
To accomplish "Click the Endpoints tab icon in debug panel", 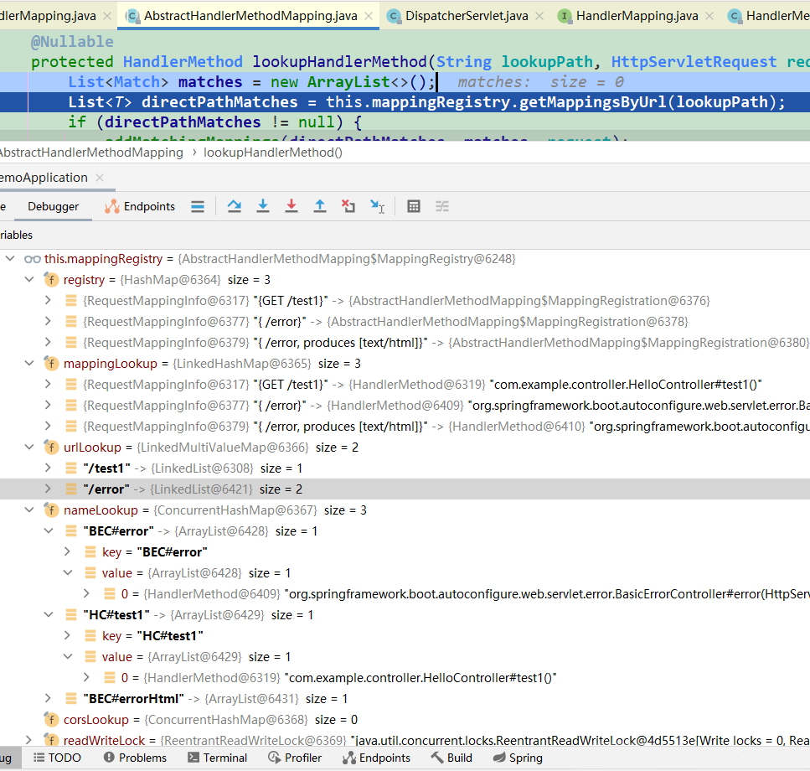I will (111, 206).
